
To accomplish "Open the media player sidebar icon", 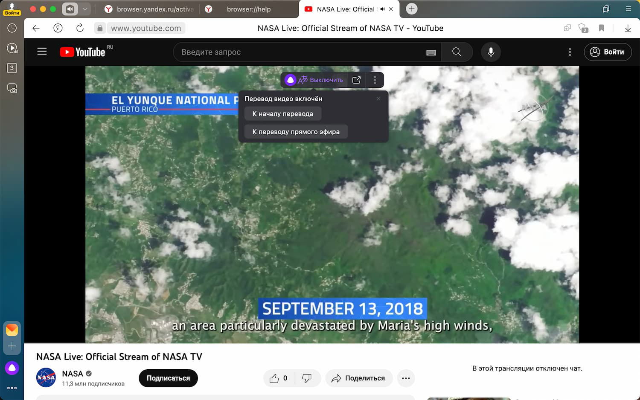I will pyautogui.click(x=12, y=48).
